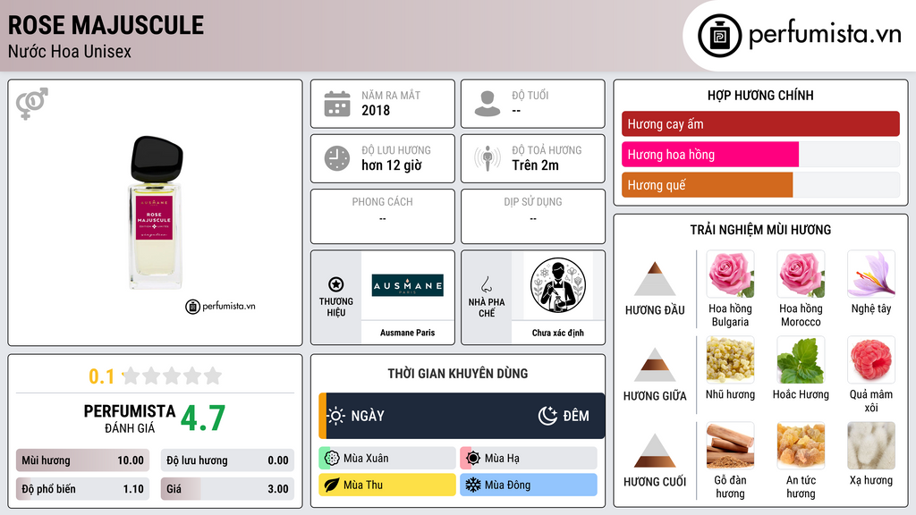Click the Giá 3.00 rating bar
The image size is (916, 515).
[x=227, y=489]
